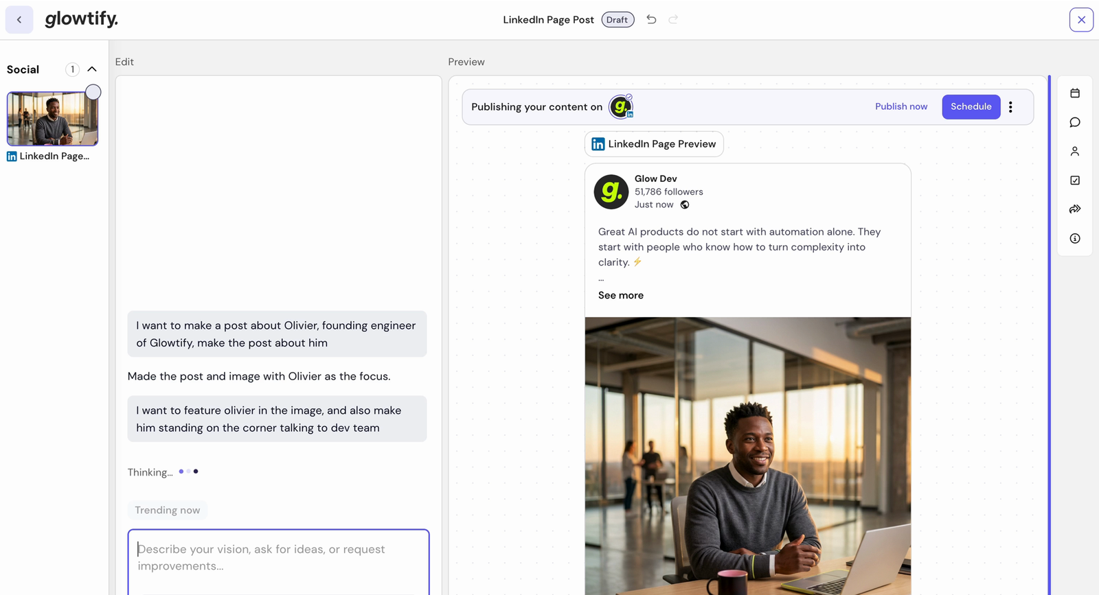The height and width of the screenshot is (595, 1099).
Task: Click the Trending now chip
Action: [x=168, y=510]
